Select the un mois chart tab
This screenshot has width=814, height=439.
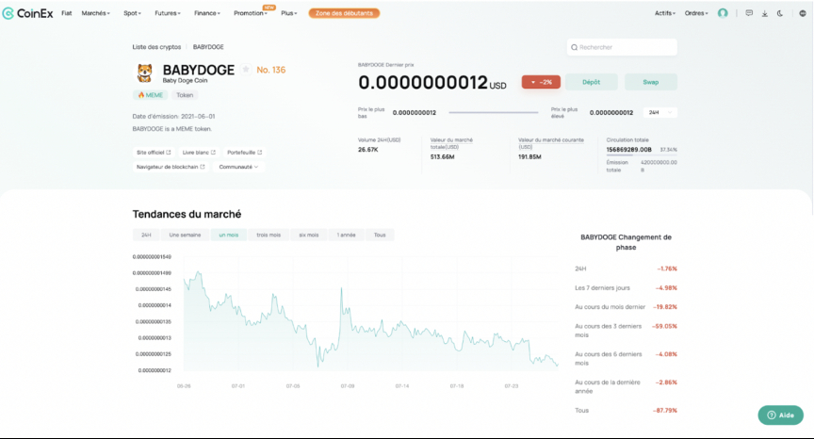(228, 236)
